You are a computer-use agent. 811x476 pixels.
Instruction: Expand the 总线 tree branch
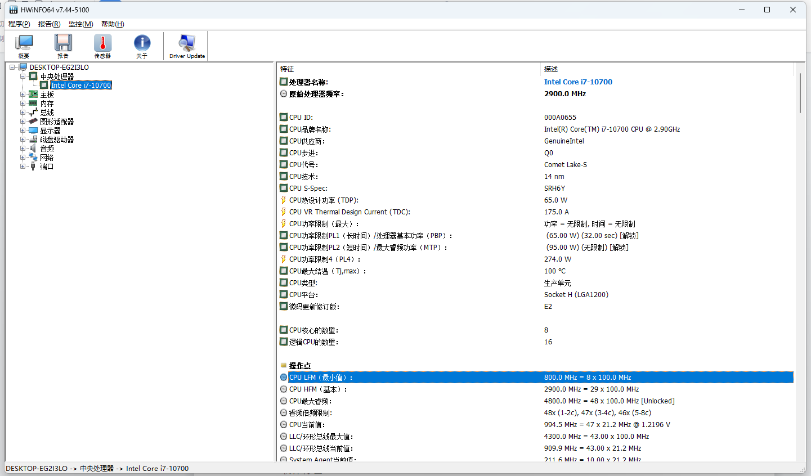coord(23,113)
